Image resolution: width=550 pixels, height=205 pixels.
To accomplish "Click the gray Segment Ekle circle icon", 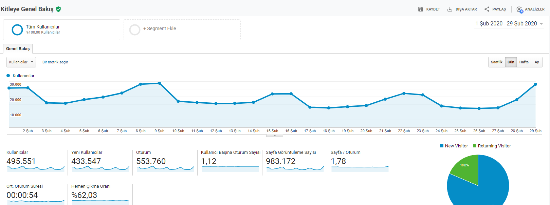I will point(135,30).
